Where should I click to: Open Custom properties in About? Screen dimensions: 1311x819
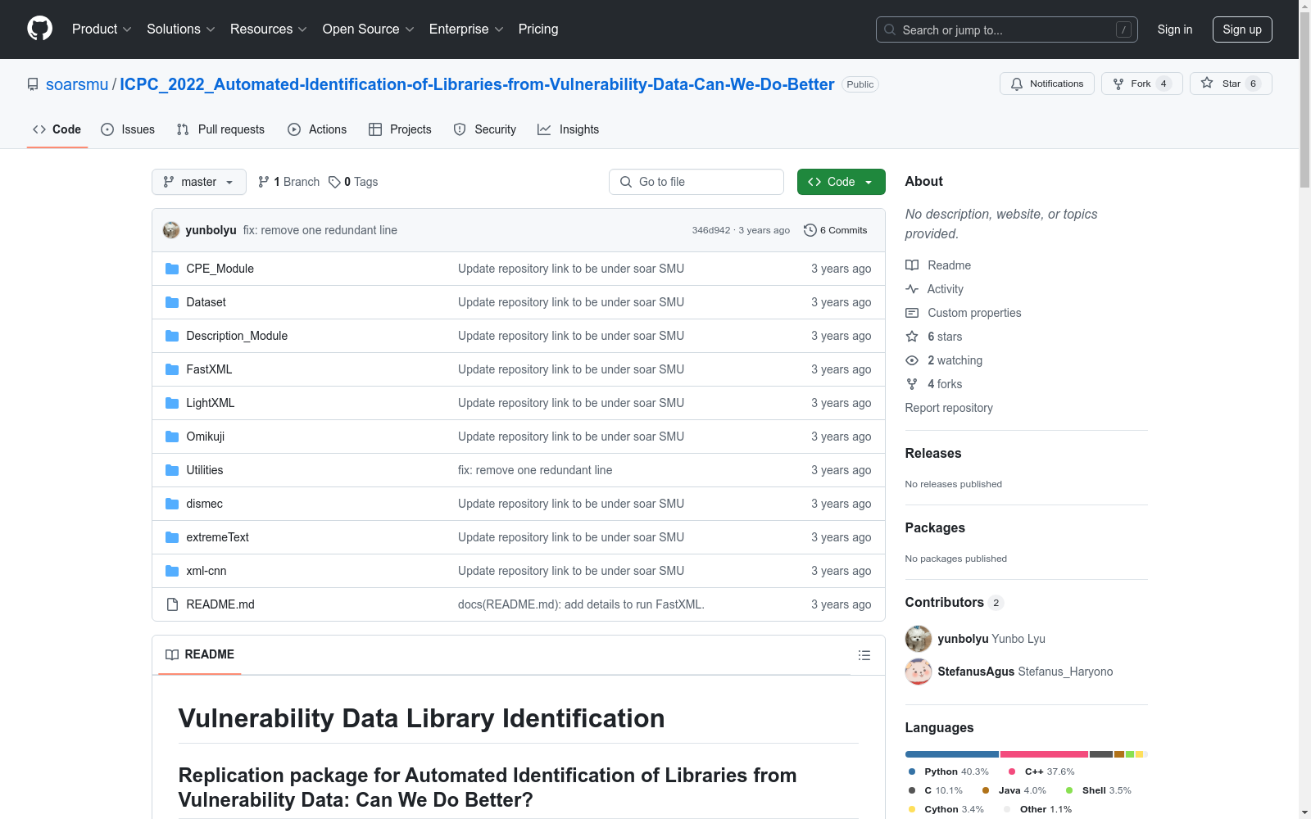click(964, 313)
